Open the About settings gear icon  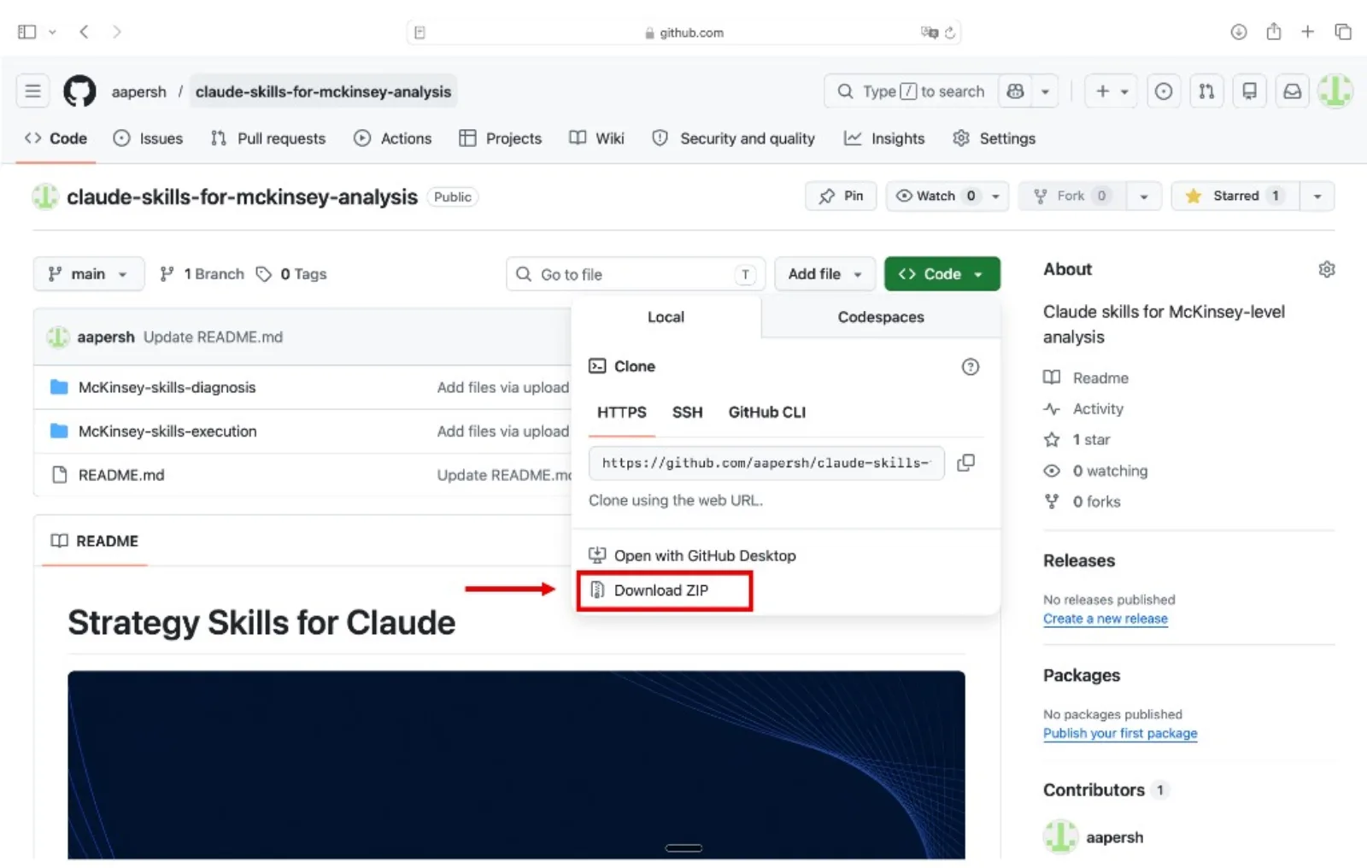(x=1327, y=270)
